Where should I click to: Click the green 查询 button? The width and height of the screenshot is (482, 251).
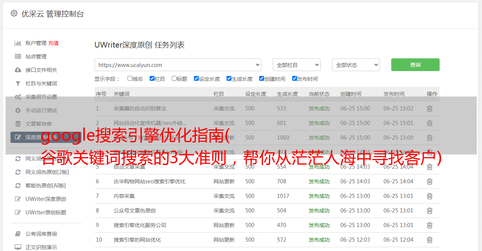pos(415,65)
